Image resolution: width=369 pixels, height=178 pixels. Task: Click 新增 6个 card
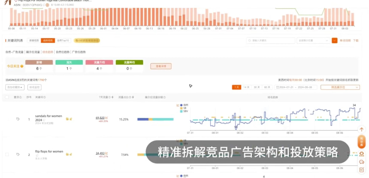(39, 66)
